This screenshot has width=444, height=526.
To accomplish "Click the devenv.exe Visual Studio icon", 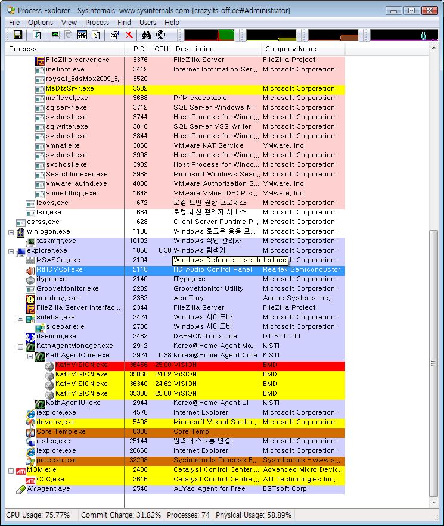I will 30,423.
